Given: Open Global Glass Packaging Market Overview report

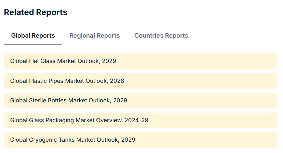Looking at the screenshot, I should coord(79,120).
